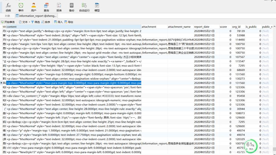Click the current-row indicator arrow

coord(1,83)
